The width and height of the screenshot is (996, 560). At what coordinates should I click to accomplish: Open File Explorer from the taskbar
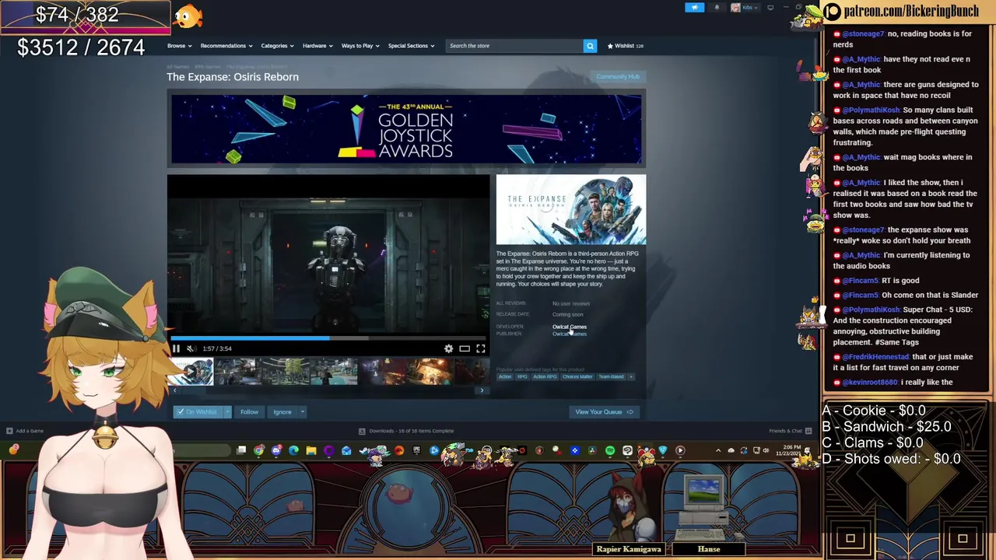pyautogui.click(x=311, y=450)
